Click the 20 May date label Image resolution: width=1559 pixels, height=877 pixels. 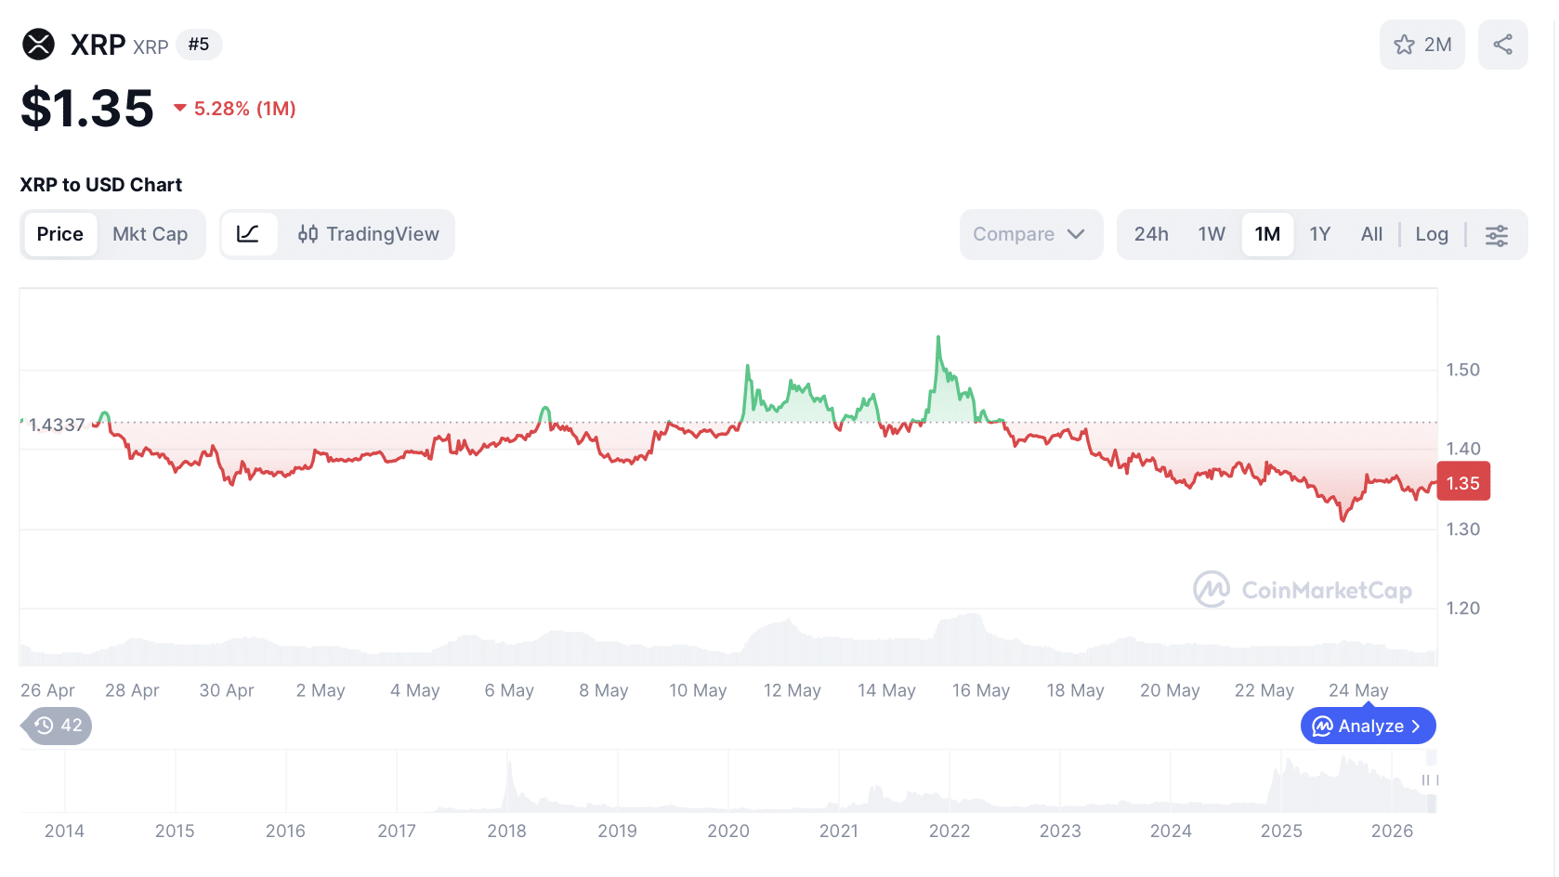(x=1170, y=690)
